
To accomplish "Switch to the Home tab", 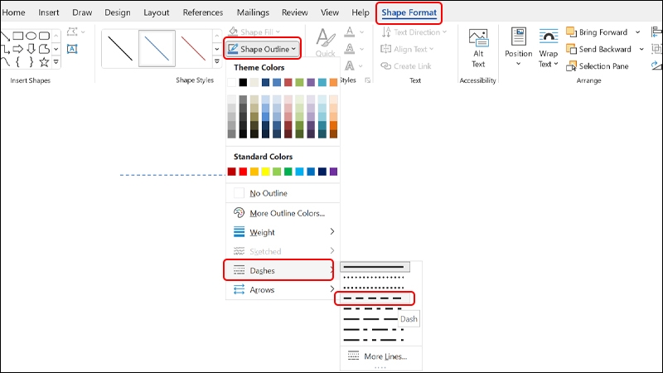I will [x=13, y=12].
